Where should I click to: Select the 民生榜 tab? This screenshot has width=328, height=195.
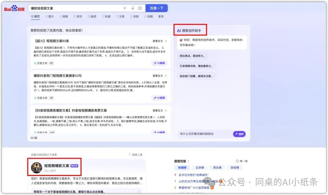(217, 168)
